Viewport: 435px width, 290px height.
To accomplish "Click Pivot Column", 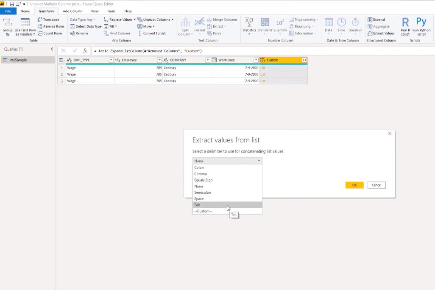I will click(x=117, y=33).
